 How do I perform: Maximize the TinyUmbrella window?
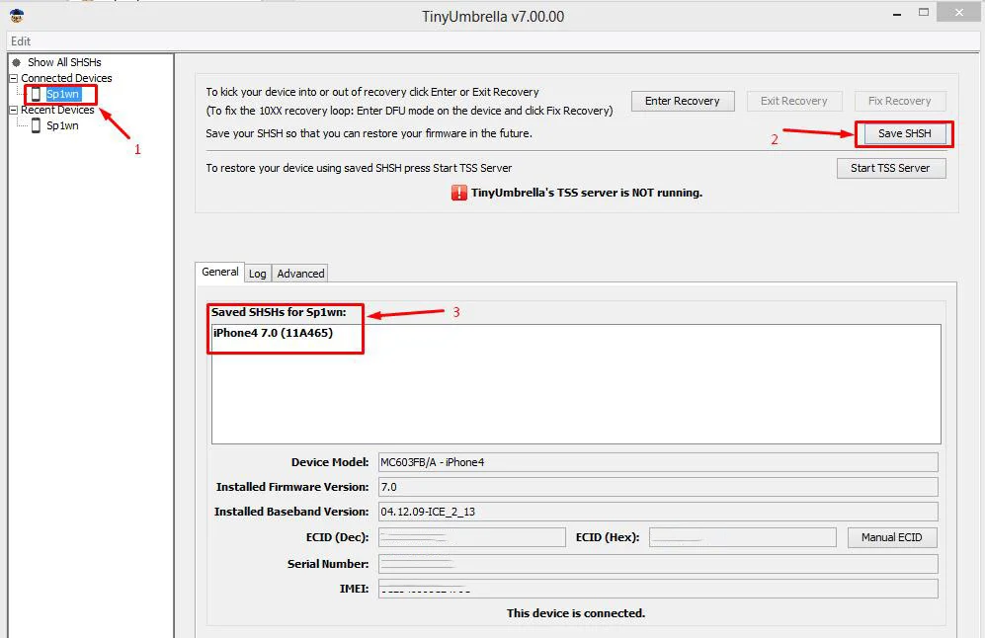point(924,12)
